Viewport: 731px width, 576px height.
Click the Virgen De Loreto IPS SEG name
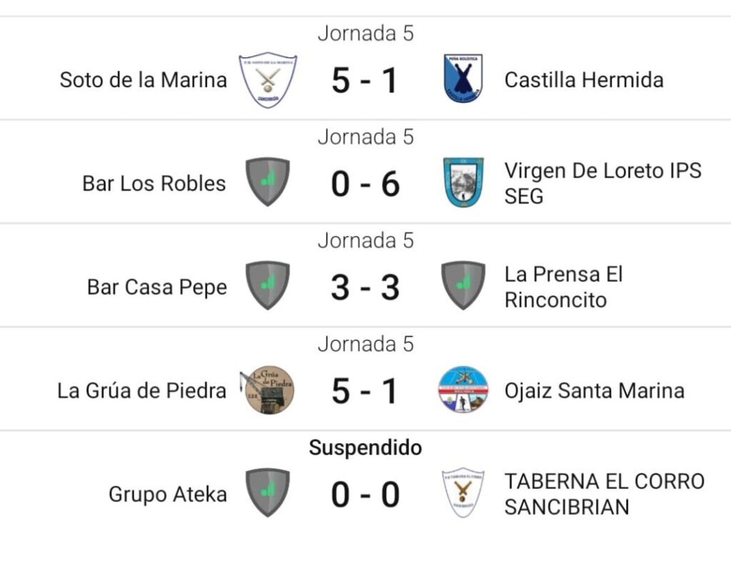pos(603,183)
